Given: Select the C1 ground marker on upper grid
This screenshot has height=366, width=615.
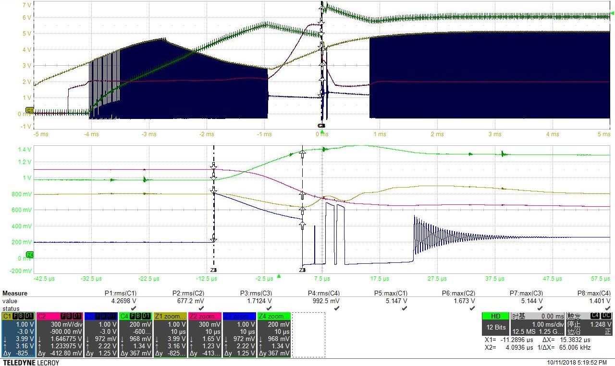Looking at the screenshot, I should tap(29, 110).
